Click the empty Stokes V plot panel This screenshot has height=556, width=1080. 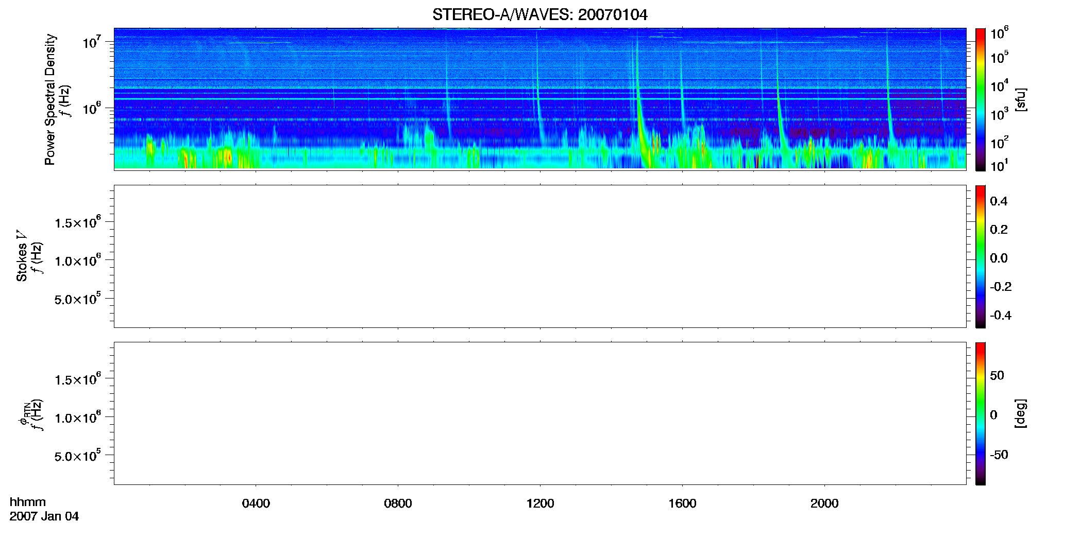click(x=540, y=256)
